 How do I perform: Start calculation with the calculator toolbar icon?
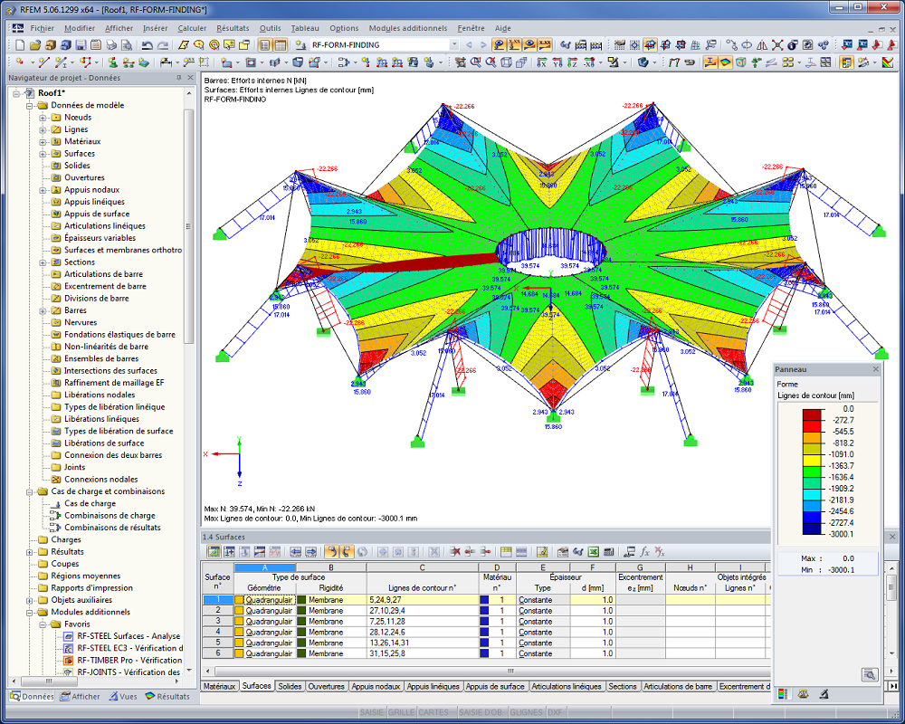(581, 45)
